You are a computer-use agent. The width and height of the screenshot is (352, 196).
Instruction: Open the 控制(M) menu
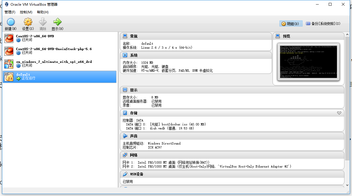point(26,12)
